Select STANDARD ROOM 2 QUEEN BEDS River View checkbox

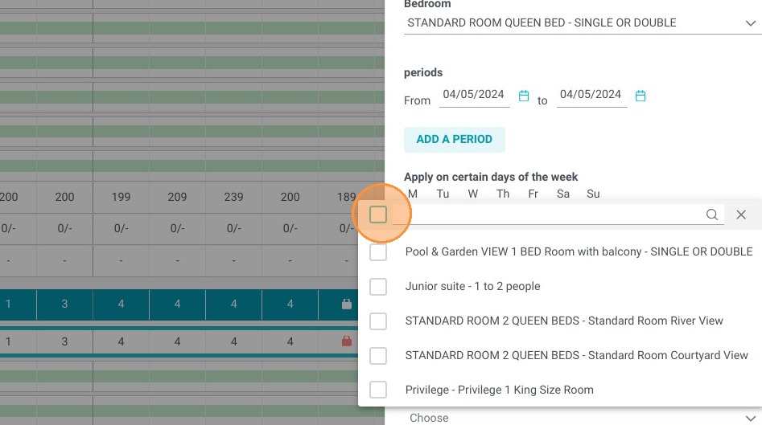(x=378, y=321)
